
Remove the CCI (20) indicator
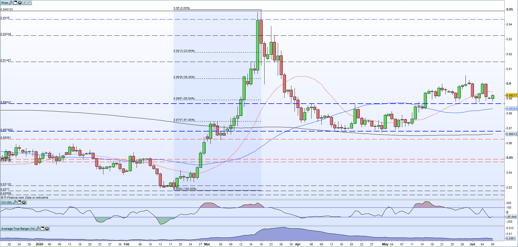click(x=24, y=202)
